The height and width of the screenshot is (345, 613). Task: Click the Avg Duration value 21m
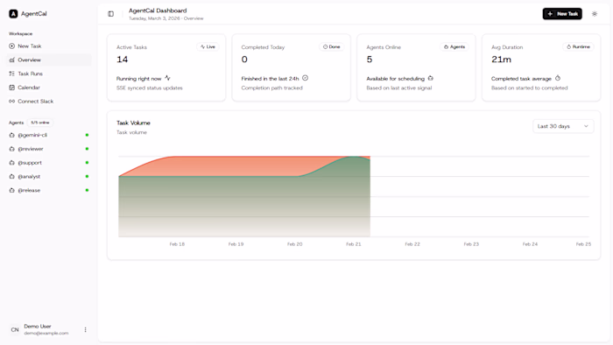(x=501, y=60)
